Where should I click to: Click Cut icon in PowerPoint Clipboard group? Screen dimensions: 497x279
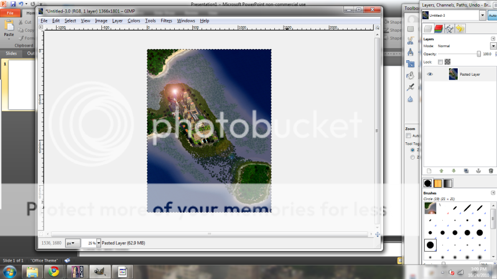pos(21,22)
